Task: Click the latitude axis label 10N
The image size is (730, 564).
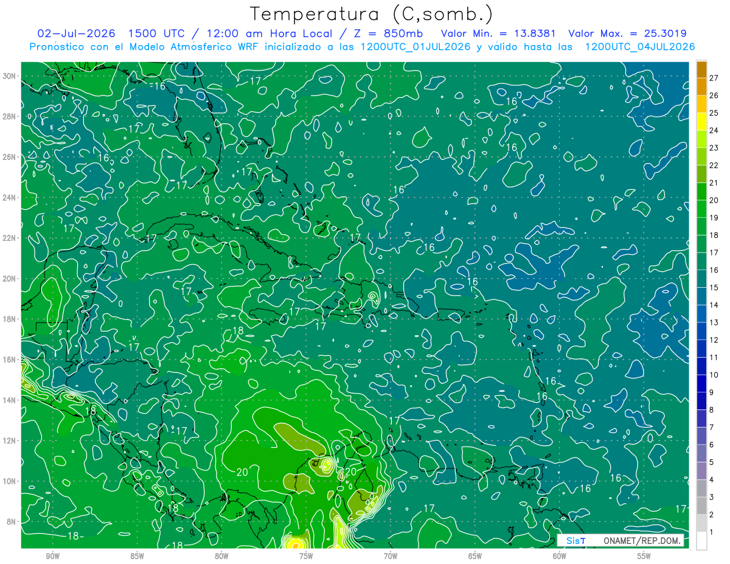Action: click(9, 481)
